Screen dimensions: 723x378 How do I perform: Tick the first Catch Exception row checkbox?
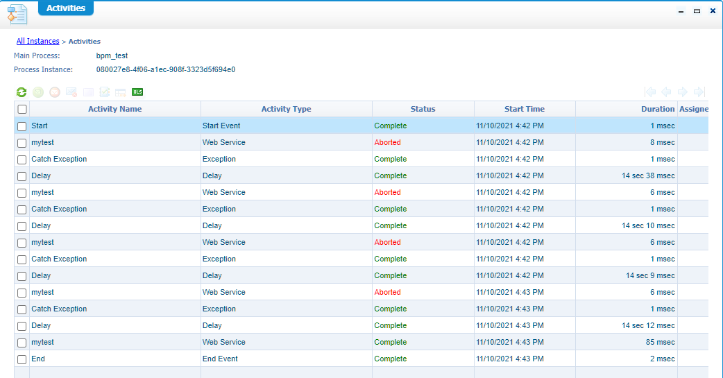[22, 160]
